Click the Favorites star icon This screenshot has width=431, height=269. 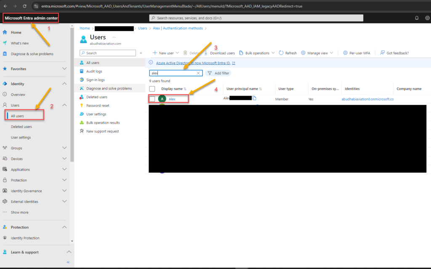coord(5,69)
